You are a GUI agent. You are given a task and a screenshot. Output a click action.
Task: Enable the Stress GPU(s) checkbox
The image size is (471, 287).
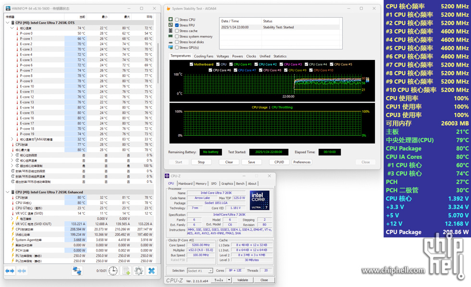coord(177,48)
